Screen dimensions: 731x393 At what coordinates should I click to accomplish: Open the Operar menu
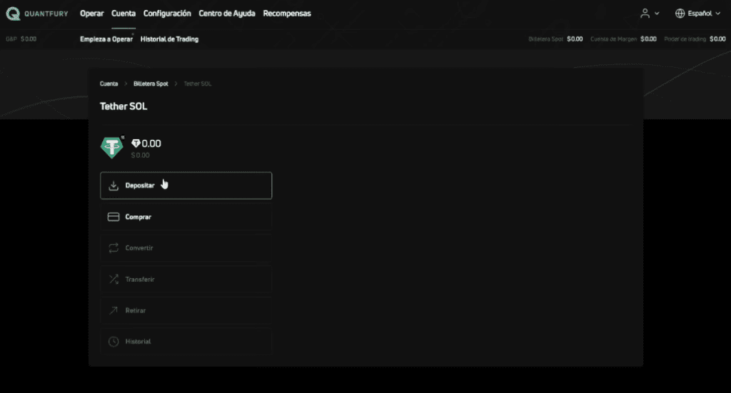click(92, 14)
